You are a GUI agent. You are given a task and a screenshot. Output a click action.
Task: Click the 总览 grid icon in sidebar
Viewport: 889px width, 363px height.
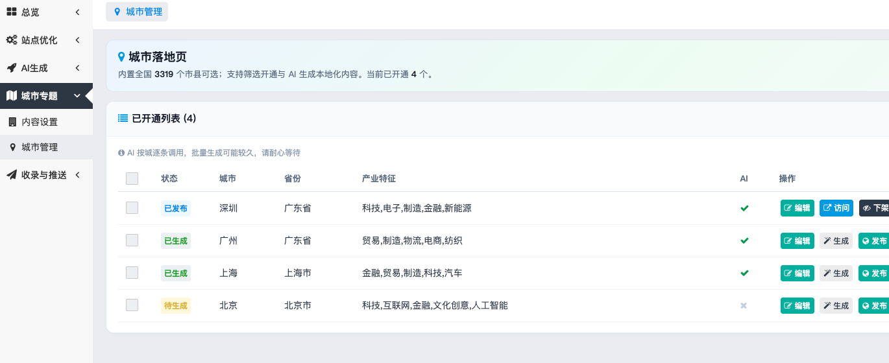tap(12, 12)
